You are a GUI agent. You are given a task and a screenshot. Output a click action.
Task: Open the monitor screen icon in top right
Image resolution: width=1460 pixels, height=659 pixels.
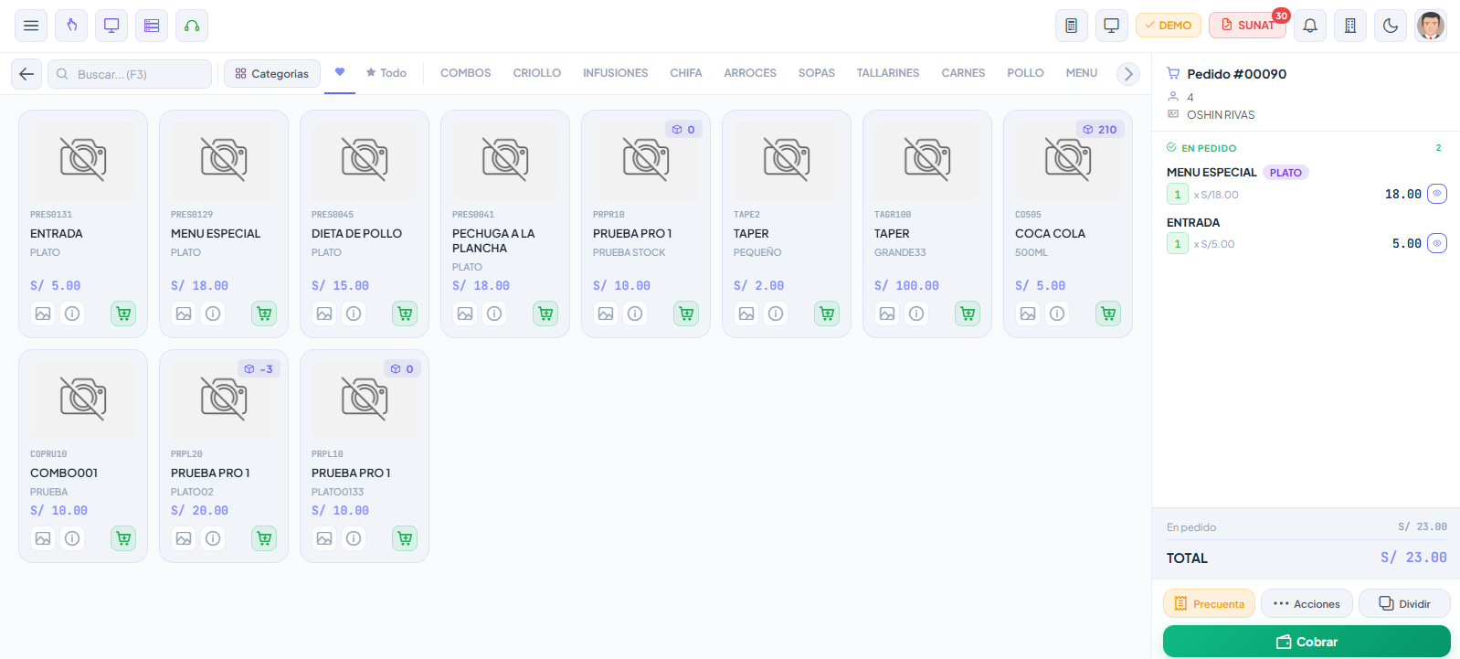[x=1112, y=26]
